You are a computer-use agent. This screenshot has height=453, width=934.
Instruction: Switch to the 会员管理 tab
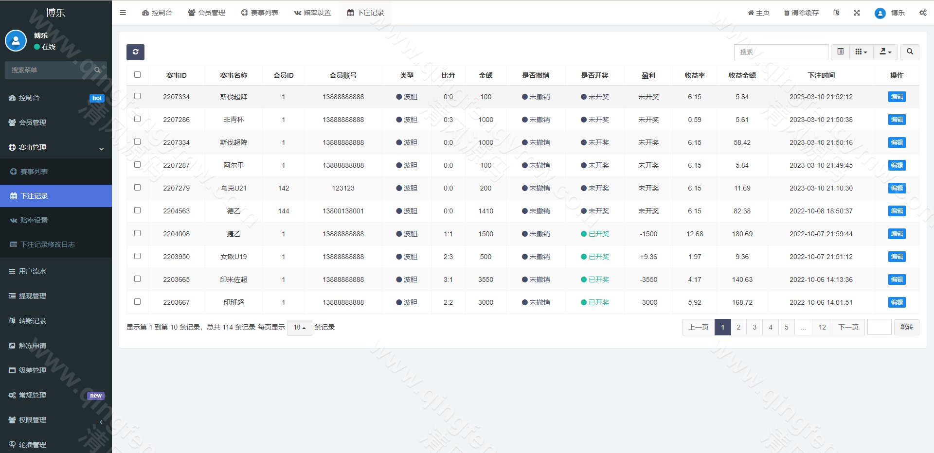coord(206,13)
